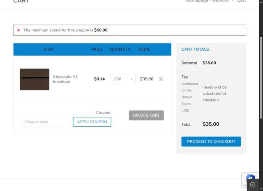The height and width of the screenshot is (191, 263).
Task: Click the red error X icon
Action: [x=18, y=30]
